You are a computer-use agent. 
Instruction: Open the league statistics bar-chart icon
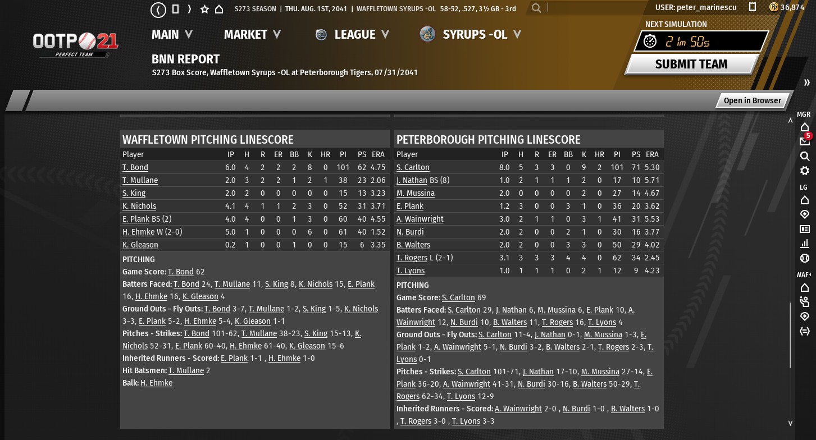pyautogui.click(x=804, y=244)
